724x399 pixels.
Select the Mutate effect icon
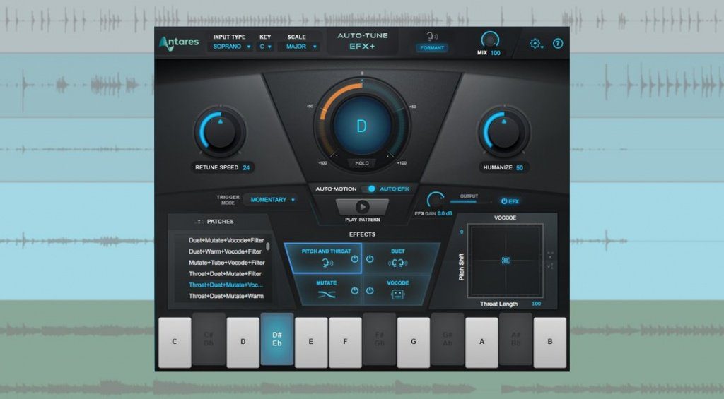click(x=326, y=293)
